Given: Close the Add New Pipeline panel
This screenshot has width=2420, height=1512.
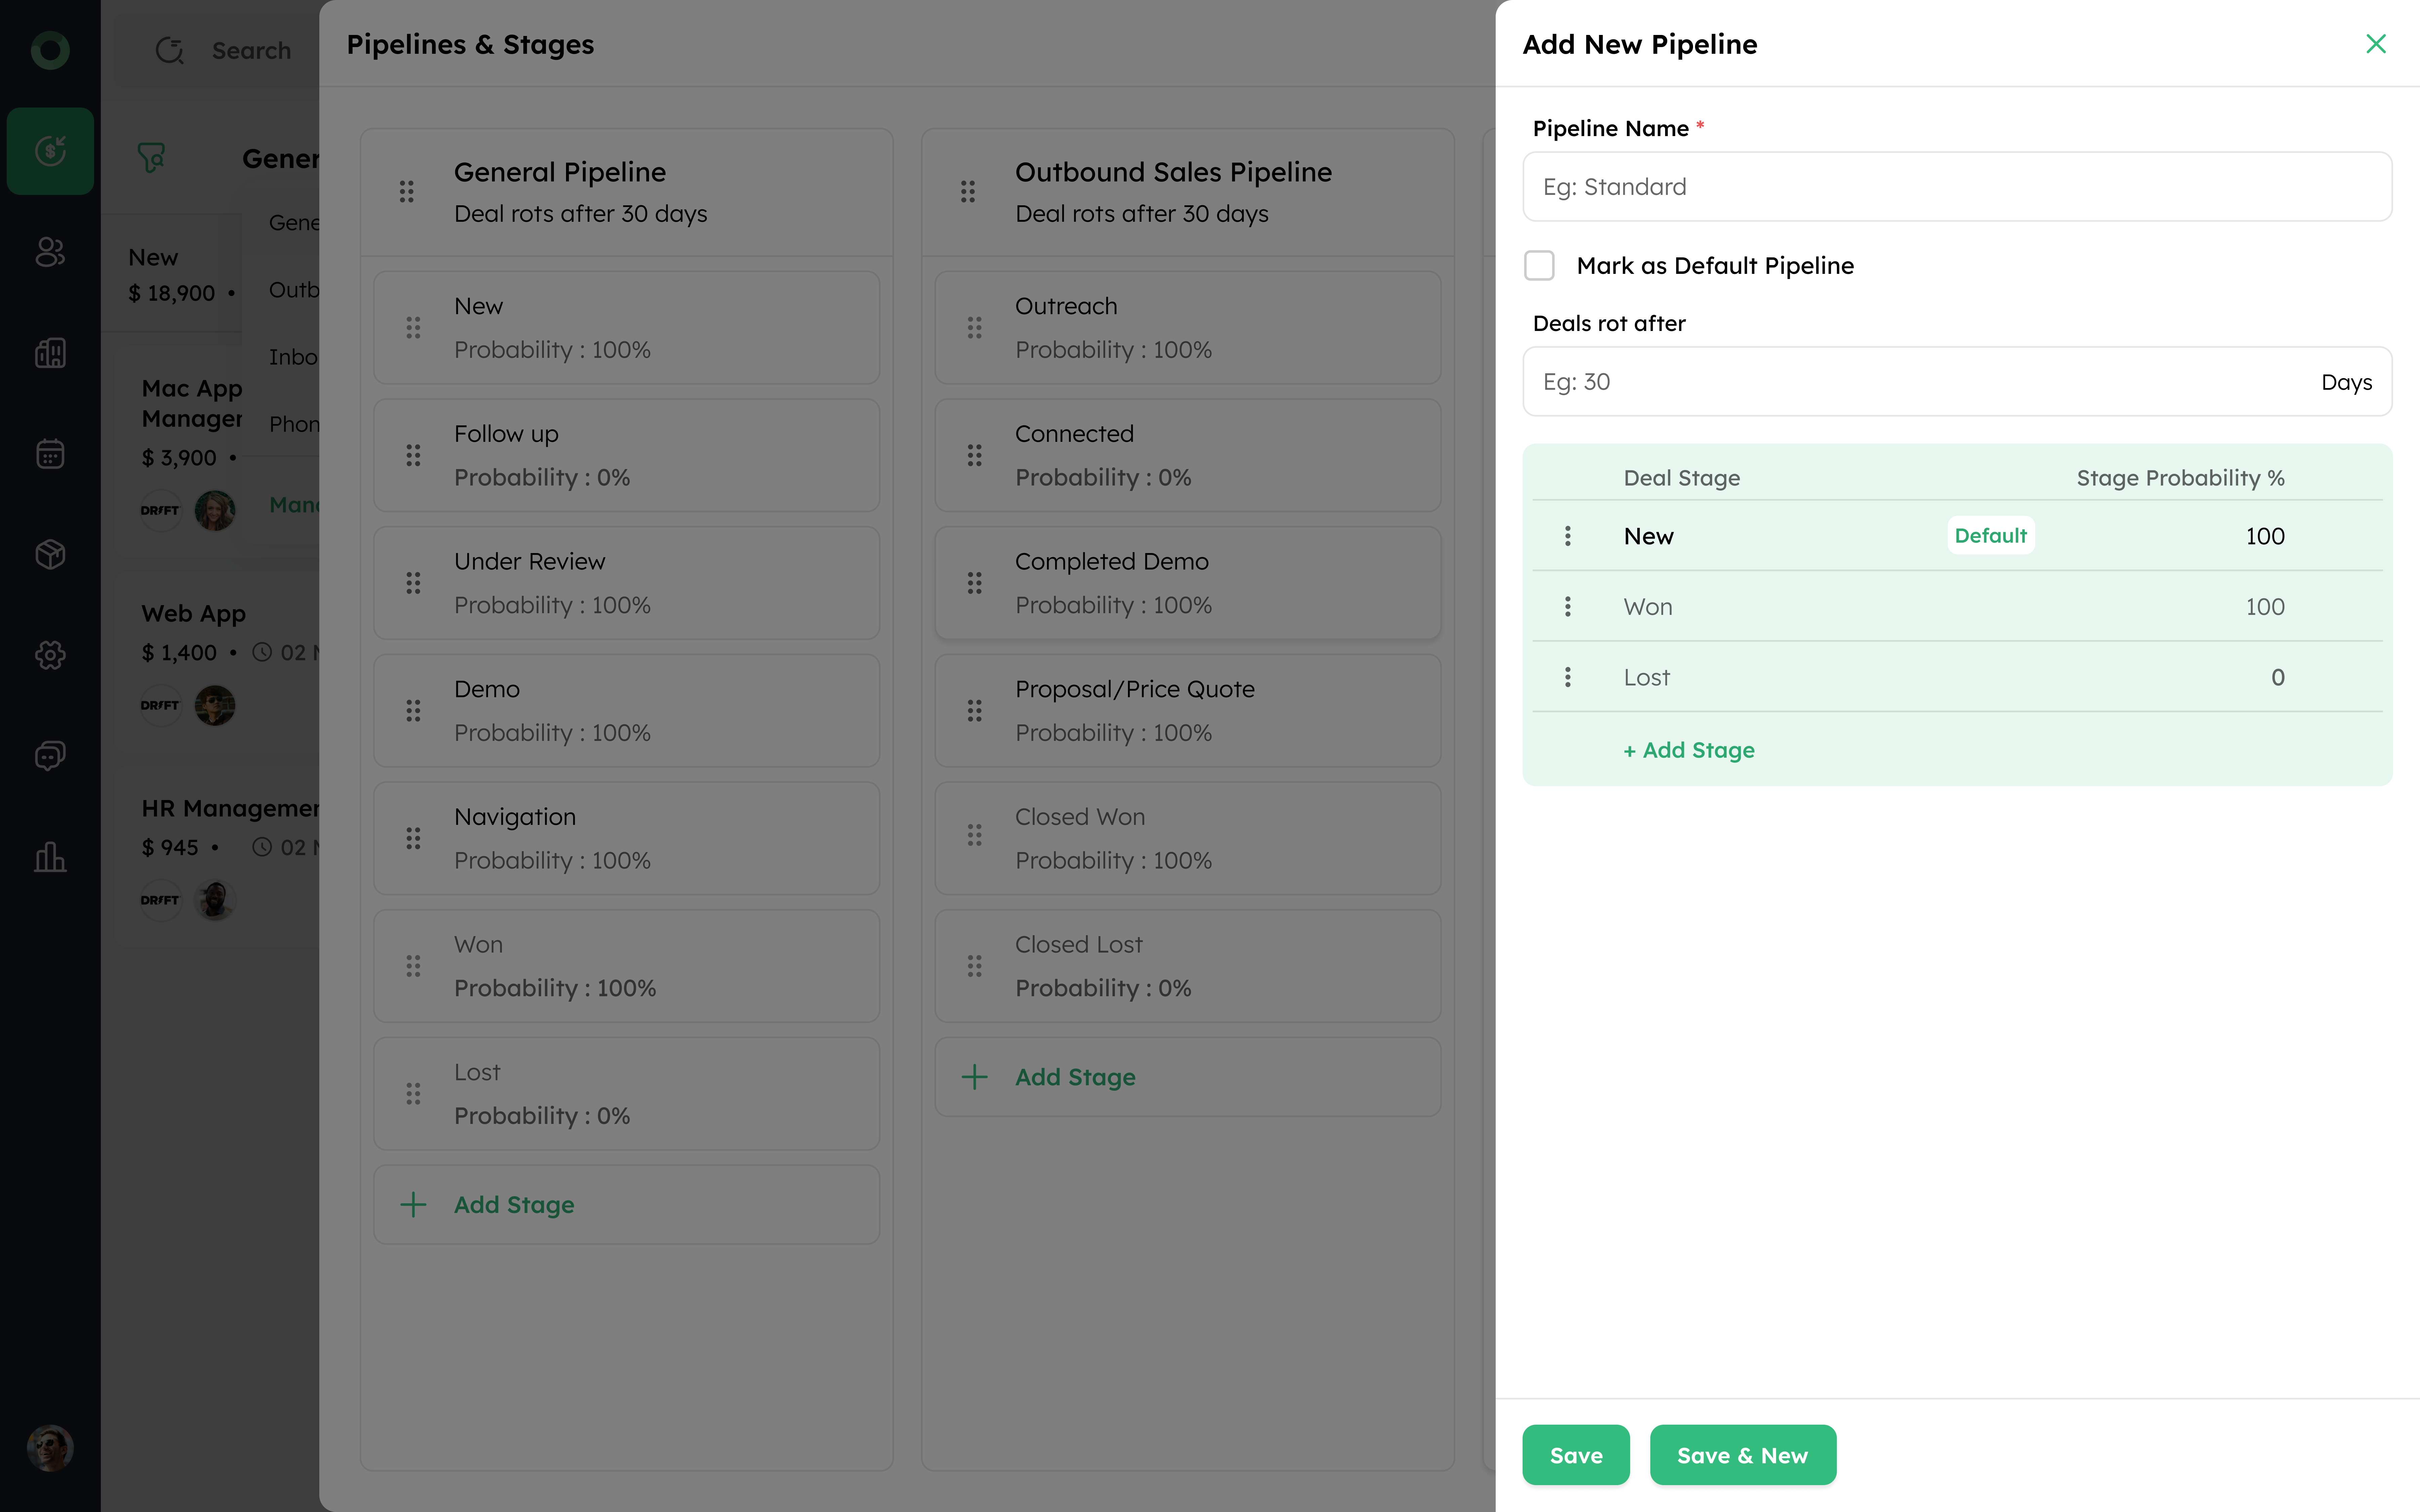Looking at the screenshot, I should [2376, 44].
